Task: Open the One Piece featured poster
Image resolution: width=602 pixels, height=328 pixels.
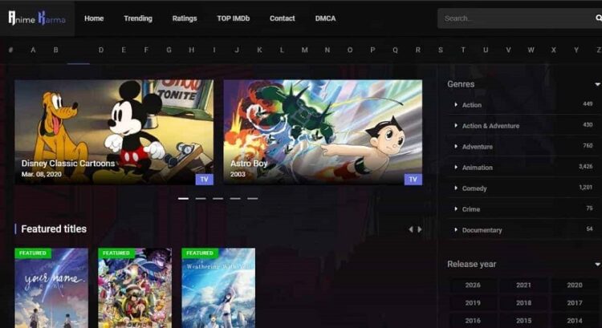Action: pyautogui.click(x=135, y=288)
